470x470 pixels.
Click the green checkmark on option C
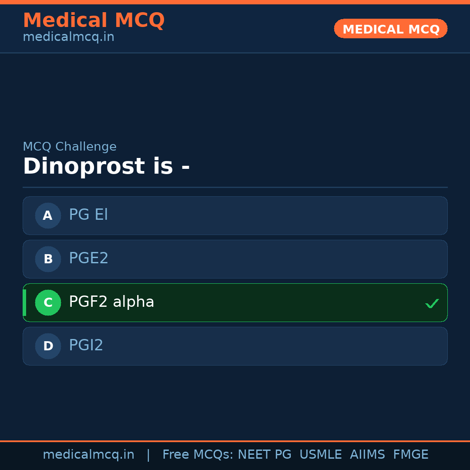(432, 303)
